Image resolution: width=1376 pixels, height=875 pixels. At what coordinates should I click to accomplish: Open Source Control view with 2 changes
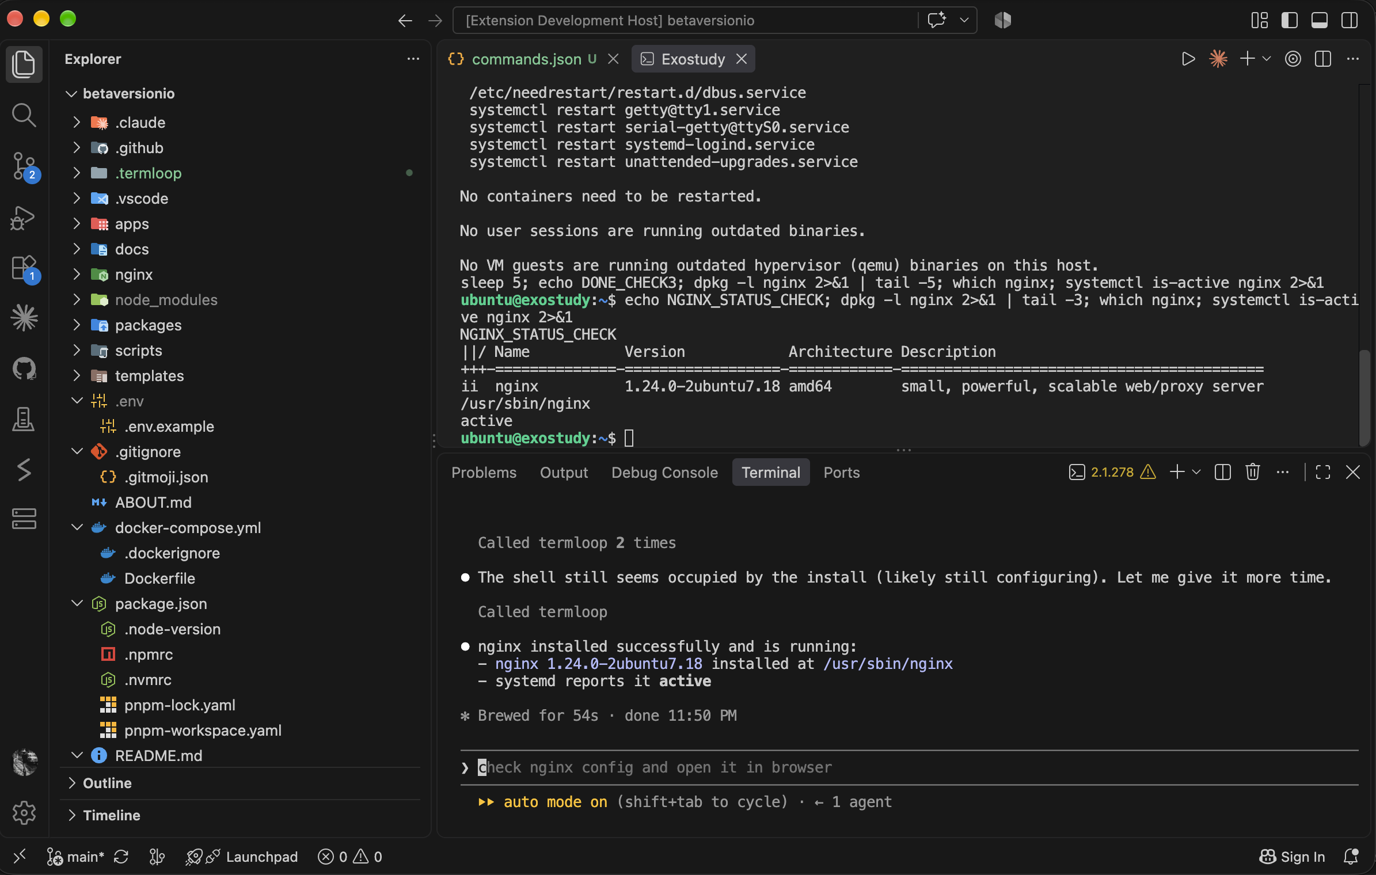(24, 167)
